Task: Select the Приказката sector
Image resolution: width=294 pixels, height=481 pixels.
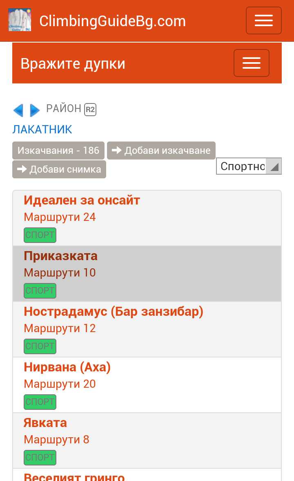Action: pyautogui.click(x=60, y=256)
